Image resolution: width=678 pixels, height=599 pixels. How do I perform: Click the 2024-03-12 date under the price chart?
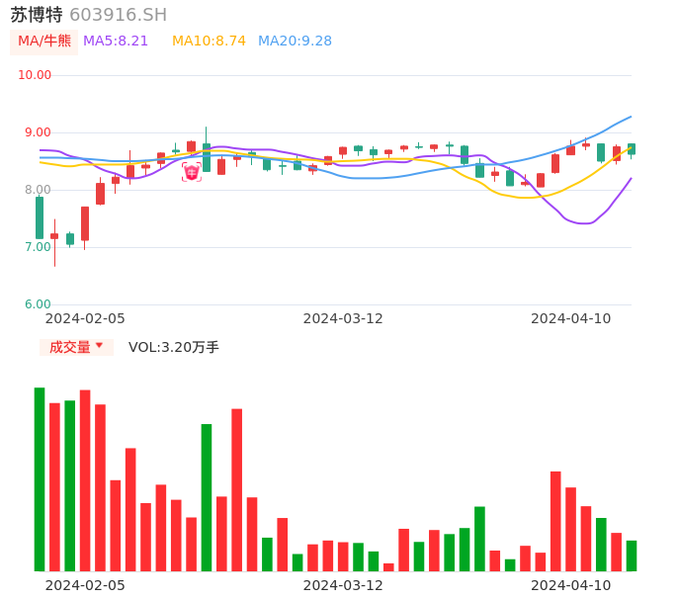tap(342, 318)
